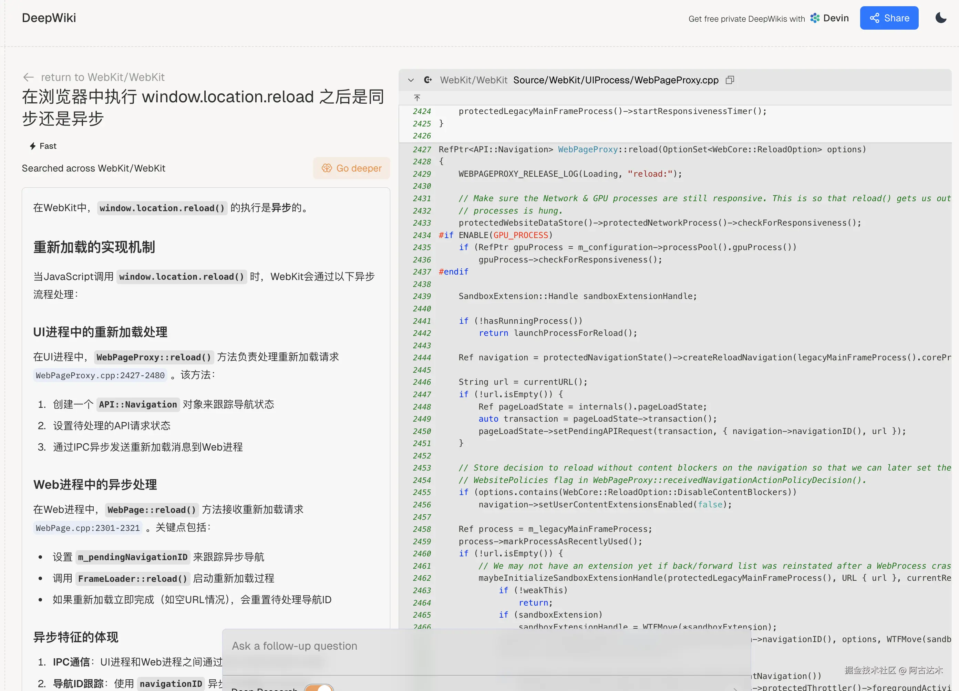The height and width of the screenshot is (691, 959).
Task: Toggle dark mode with the moon icon
Action: (940, 18)
